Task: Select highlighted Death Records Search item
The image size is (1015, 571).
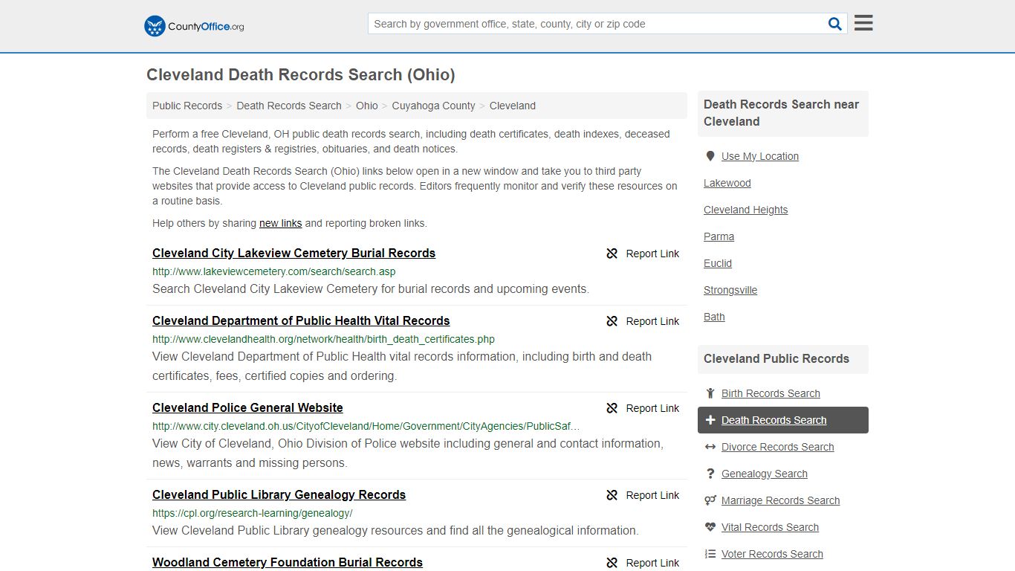Action: [x=783, y=420]
